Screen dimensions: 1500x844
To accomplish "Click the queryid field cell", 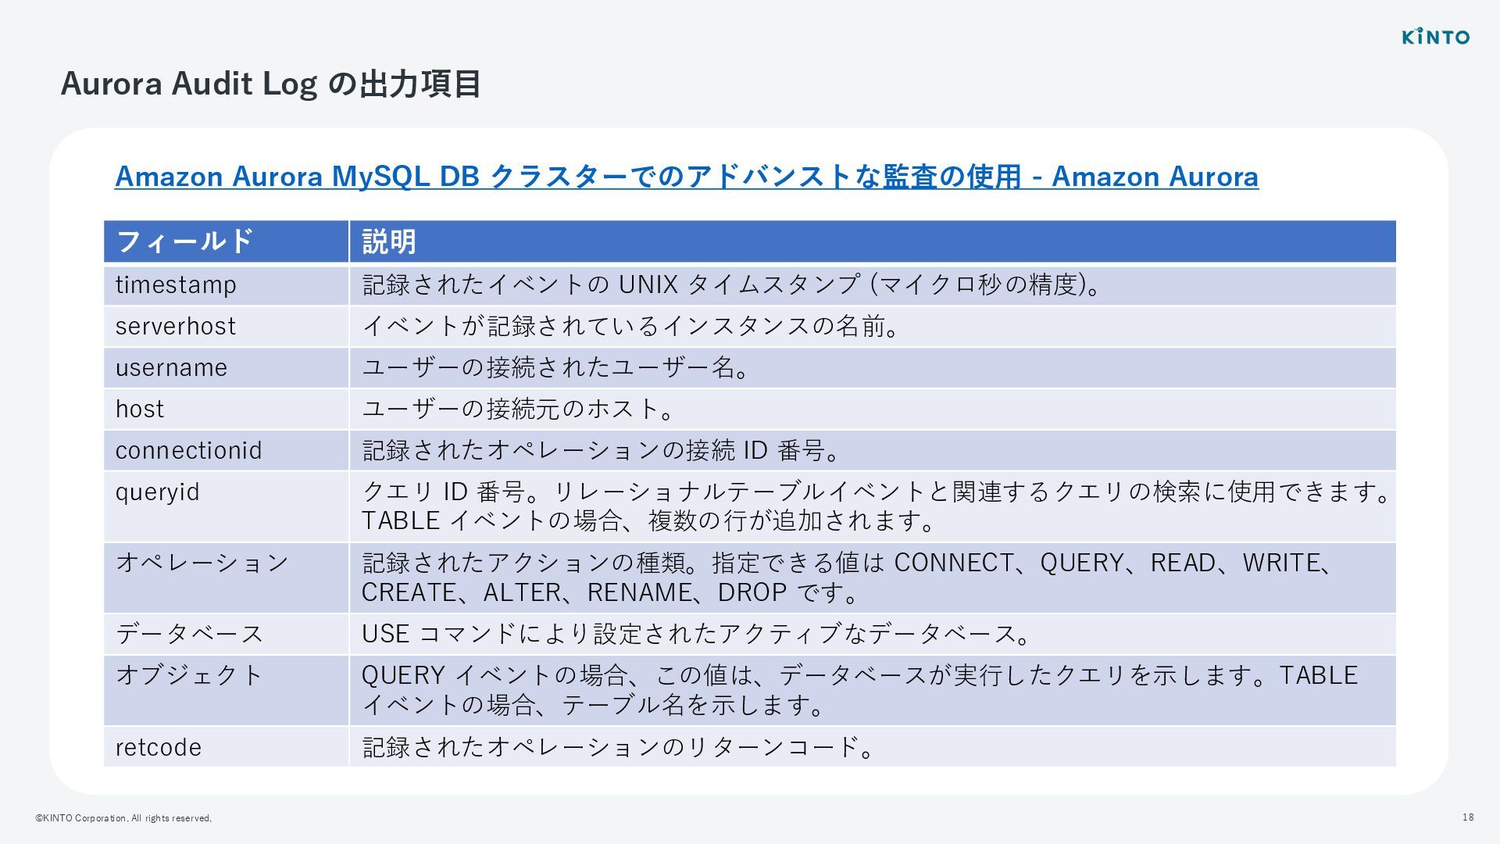I will [226, 506].
